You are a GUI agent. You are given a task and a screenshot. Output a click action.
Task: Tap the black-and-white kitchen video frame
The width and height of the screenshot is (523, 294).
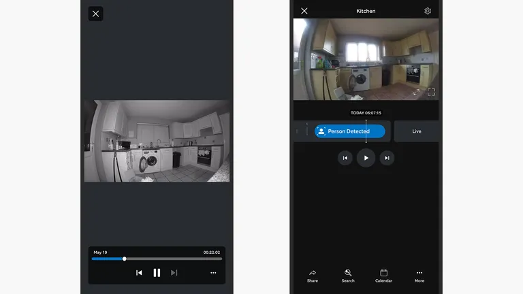click(x=157, y=141)
